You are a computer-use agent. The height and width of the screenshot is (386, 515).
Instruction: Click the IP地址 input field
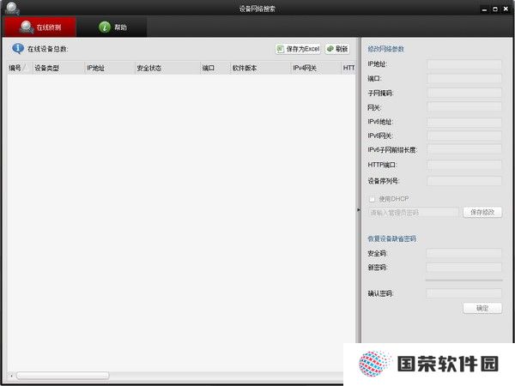[x=464, y=64]
